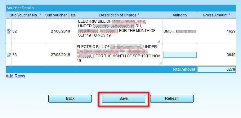The height and width of the screenshot is (118, 241).
Task: Delete sub voucher row 62 with trash icon
Action: click(x=9, y=31)
